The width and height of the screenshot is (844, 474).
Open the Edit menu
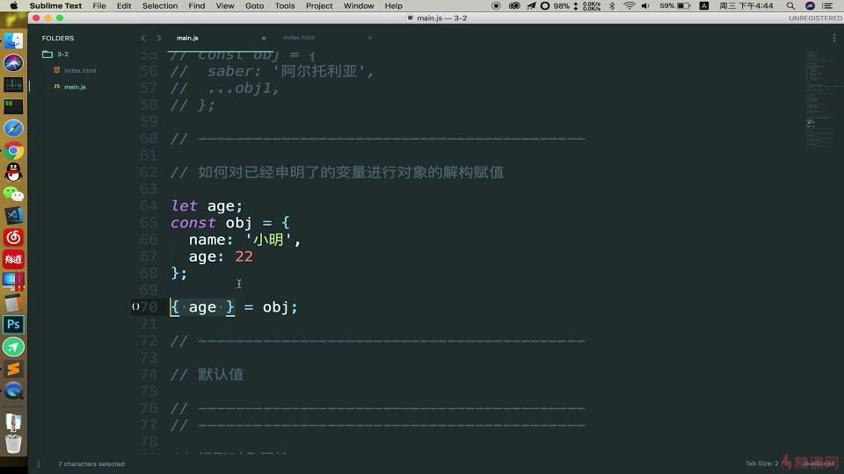coord(124,6)
